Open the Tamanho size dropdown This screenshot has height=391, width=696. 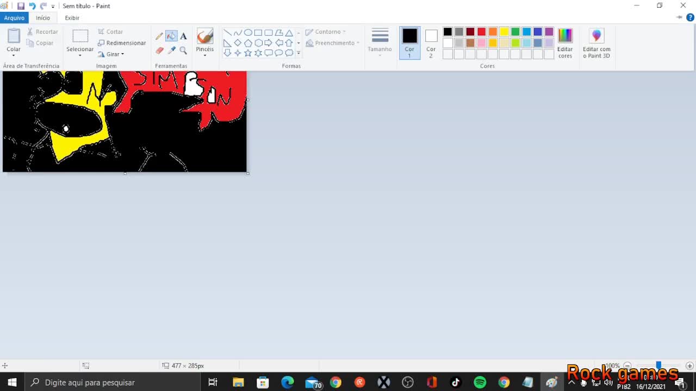point(380,43)
